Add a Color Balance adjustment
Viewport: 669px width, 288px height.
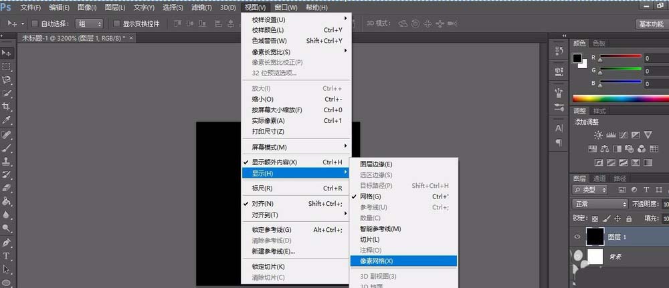tap(605, 149)
